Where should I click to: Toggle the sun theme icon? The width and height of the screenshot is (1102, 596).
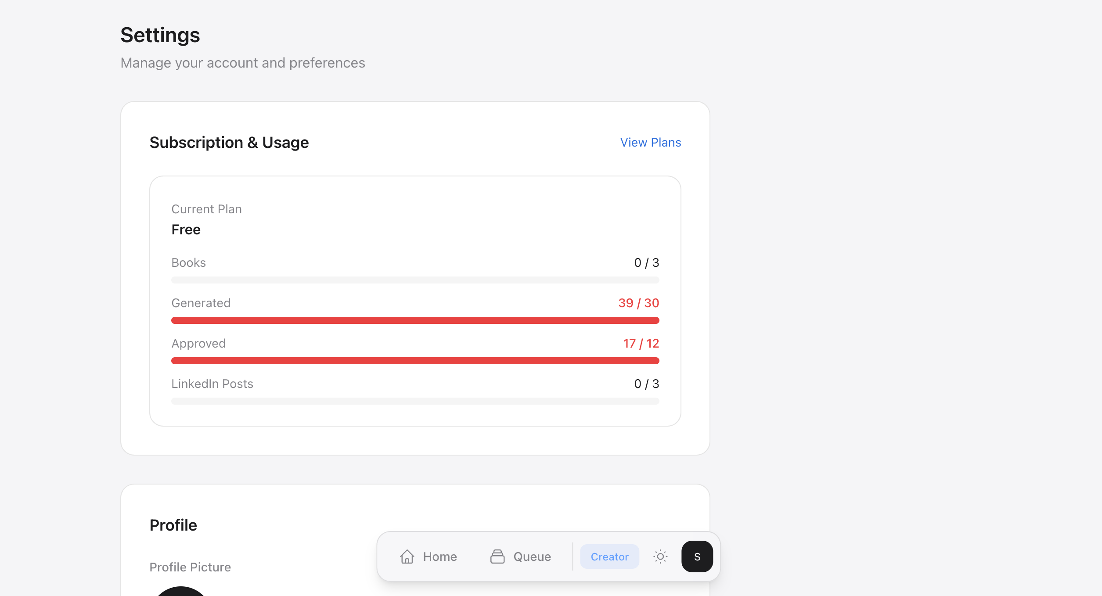[660, 557]
